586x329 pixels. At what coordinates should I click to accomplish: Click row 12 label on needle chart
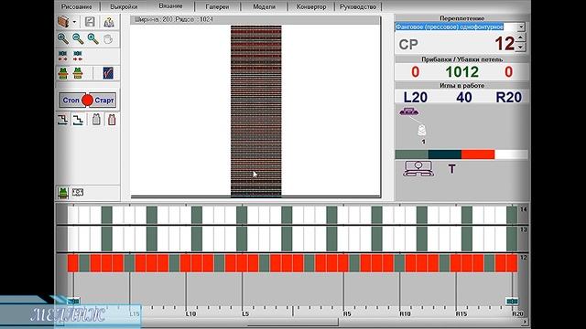[523, 258]
